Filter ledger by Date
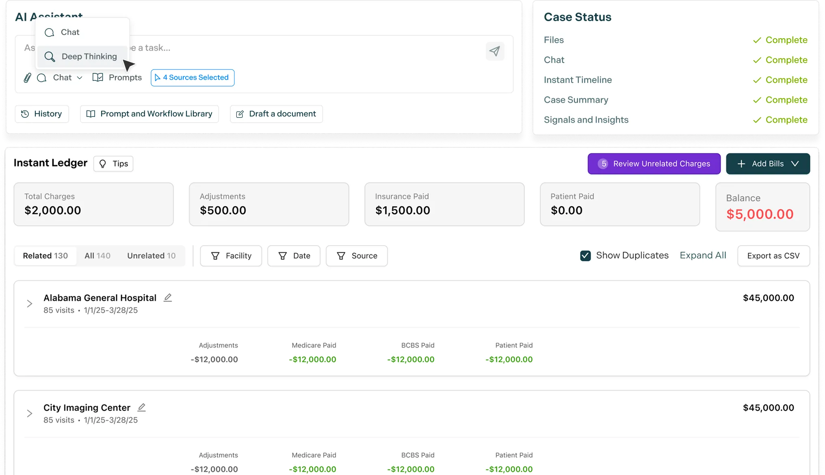Viewport: 825px width, 475px height. tap(294, 256)
